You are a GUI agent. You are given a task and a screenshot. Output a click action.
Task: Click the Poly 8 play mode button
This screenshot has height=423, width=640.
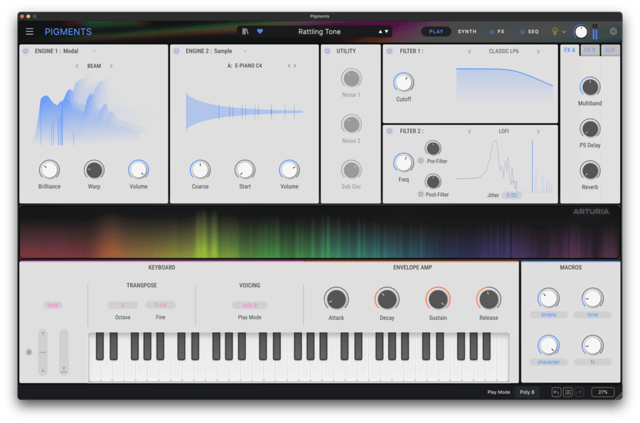point(527,392)
